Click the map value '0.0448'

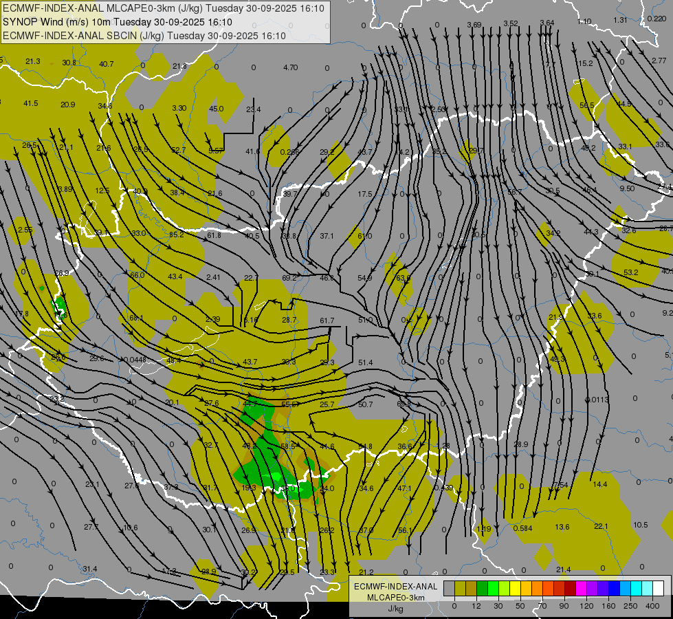click(135, 360)
